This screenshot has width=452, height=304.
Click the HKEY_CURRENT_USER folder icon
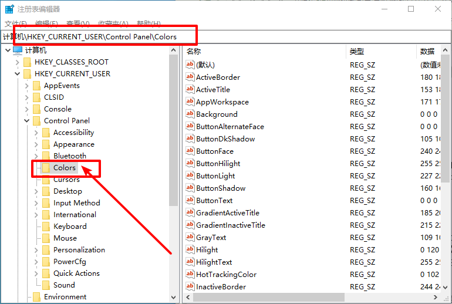tap(28, 74)
